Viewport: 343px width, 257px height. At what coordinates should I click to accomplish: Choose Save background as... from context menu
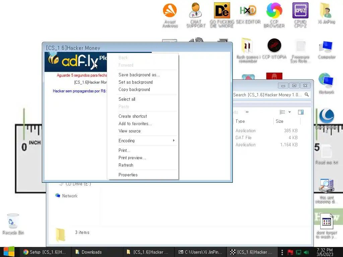[143, 75]
